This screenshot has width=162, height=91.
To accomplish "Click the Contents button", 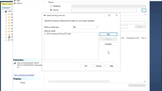I will [x=108, y=44].
